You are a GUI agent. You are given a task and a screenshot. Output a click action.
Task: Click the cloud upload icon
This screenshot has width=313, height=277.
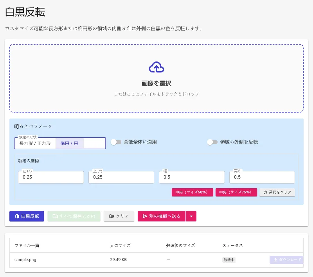click(156, 67)
